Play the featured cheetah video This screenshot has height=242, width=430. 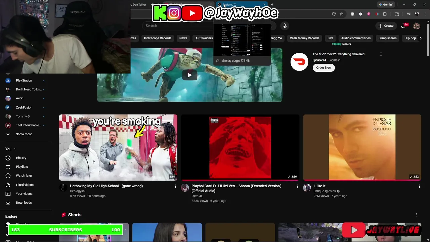189,75
